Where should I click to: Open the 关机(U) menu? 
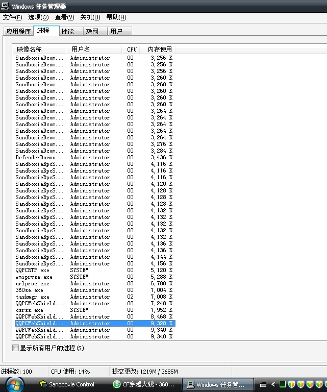tap(90, 17)
